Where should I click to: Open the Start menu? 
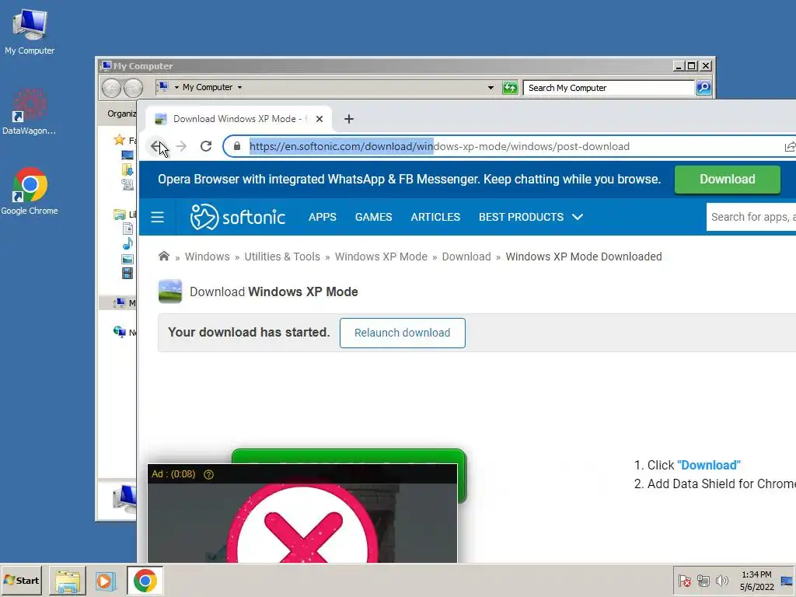click(21, 581)
